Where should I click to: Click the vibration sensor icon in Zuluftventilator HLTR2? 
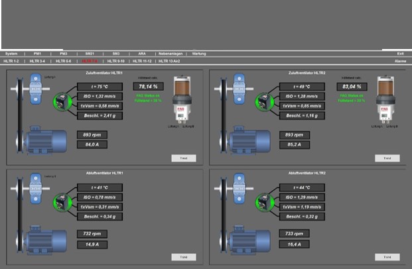pyautogui.click(x=263, y=101)
